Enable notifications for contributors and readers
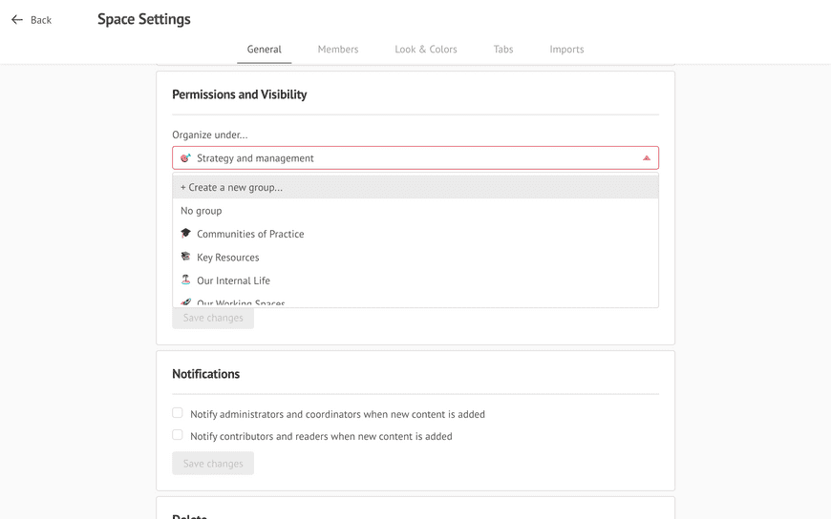831x519 pixels. (178, 435)
